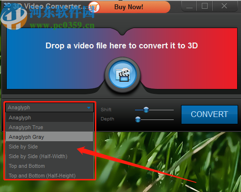Screen dimensions: 241x192
Task: Click the Depth slider handle
Action: coord(138,119)
